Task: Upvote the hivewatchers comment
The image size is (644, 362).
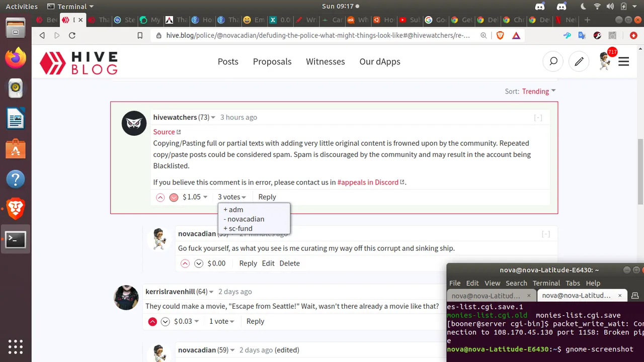Action: [x=160, y=197]
